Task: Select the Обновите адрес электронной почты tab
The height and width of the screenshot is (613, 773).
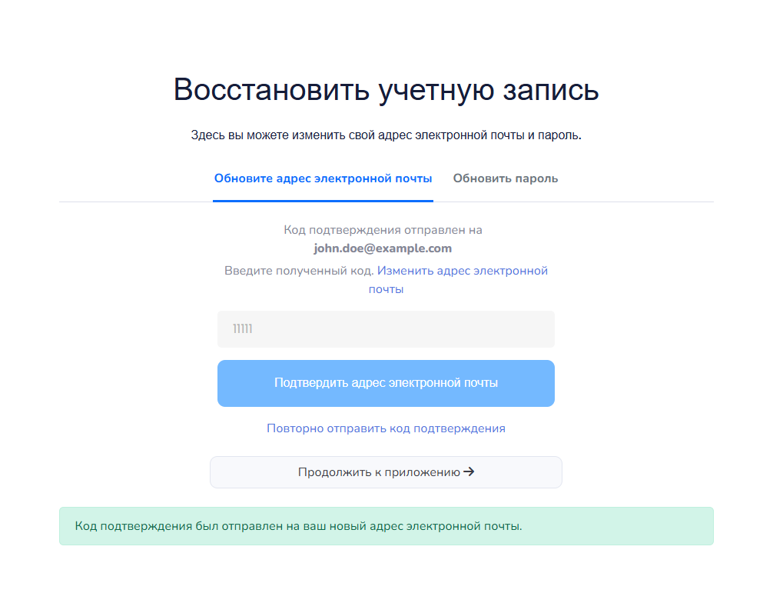Action: tap(323, 178)
